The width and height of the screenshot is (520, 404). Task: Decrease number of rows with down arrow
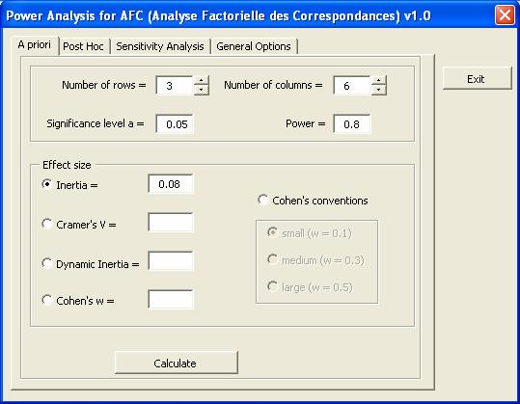[x=201, y=90]
